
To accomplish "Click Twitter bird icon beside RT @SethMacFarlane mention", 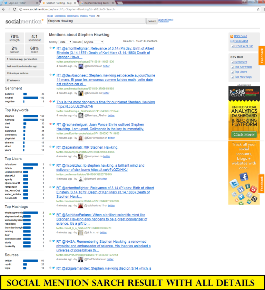I will tap(53, 214).
